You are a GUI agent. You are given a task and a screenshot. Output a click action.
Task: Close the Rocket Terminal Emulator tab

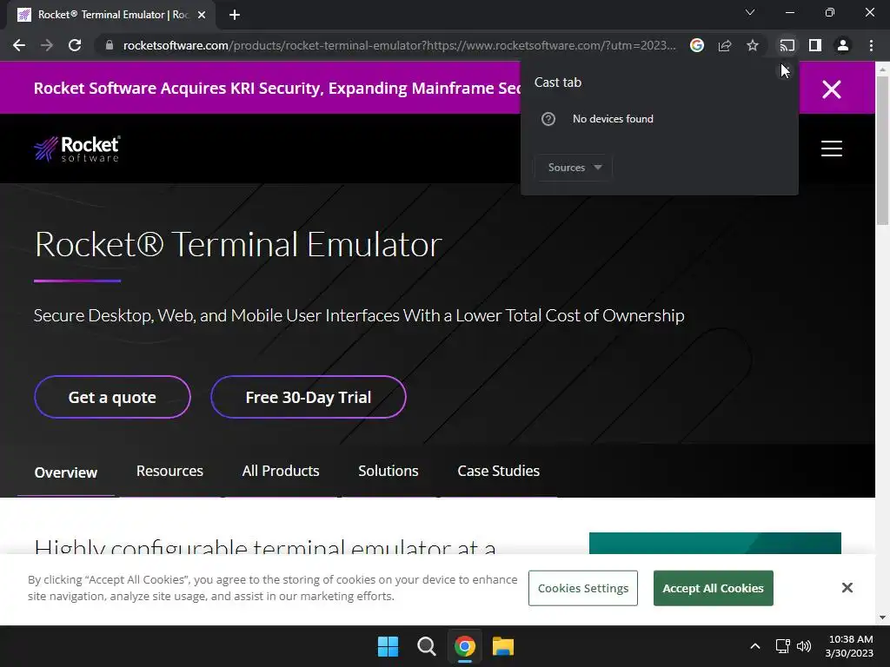[202, 15]
